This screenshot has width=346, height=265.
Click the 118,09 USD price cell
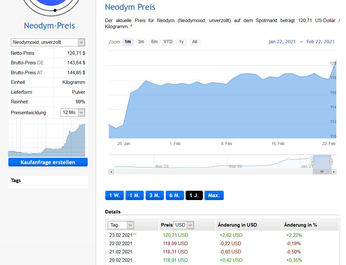[x=175, y=244]
